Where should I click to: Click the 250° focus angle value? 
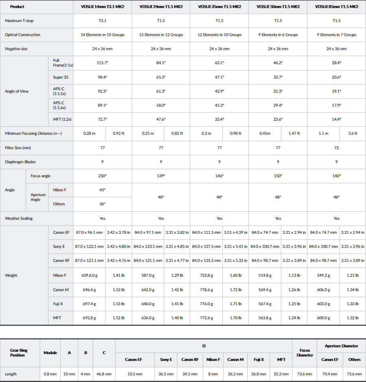coord(102,176)
